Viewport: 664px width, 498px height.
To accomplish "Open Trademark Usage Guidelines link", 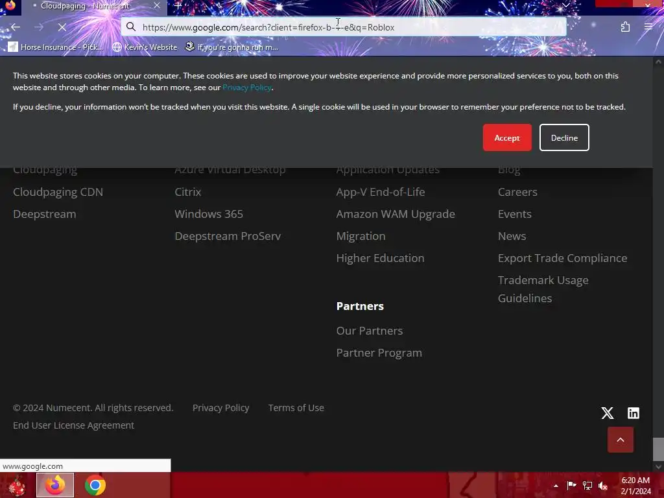I will 543,289.
